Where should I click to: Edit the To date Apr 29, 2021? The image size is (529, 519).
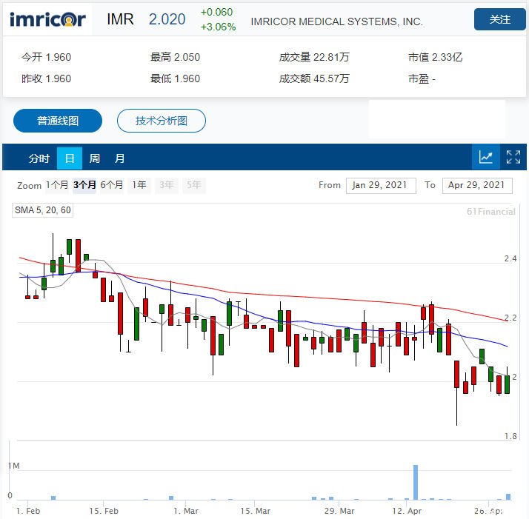(477, 185)
